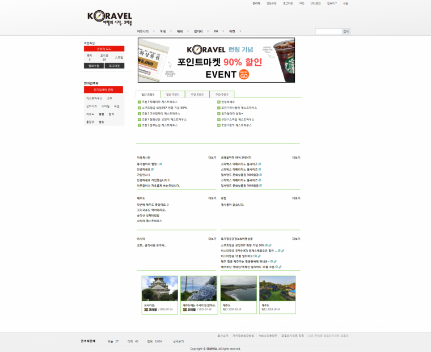Click the 검색 search button

346,32
